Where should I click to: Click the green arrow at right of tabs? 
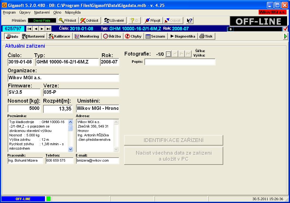pyautogui.click(x=286, y=36)
